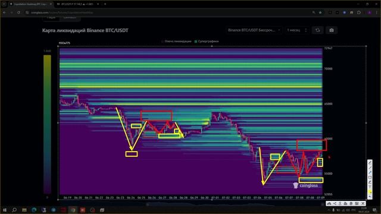381x214 pixels.
Task: Open a new browser tab
Action: click(x=105, y=4)
